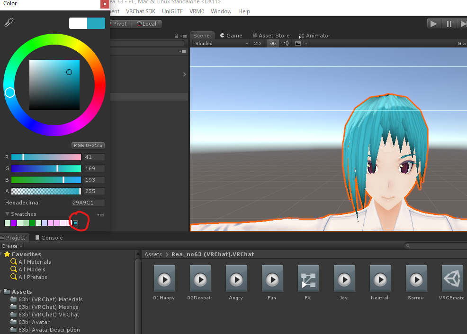Screen dimensions: 467x334
Task: Select the dark green swatch in Swatches
Action: point(32,223)
